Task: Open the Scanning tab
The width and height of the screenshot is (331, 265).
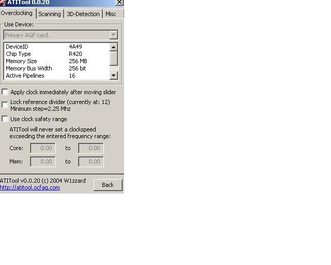Action: click(50, 14)
